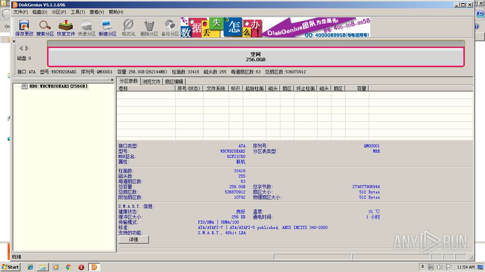Click the DiskGenius data recovery banner
485x272 pixels.
275,27
